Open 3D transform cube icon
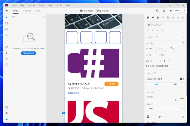The width and height of the screenshot is (190, 126). [183, 43]
